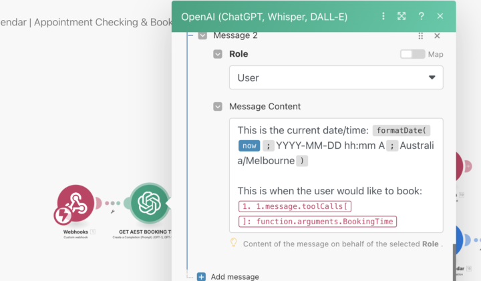The width and height of the screenshot is (481, 281).
Task: Collapse the Role field chevron
Action: [x=218, y=54]
